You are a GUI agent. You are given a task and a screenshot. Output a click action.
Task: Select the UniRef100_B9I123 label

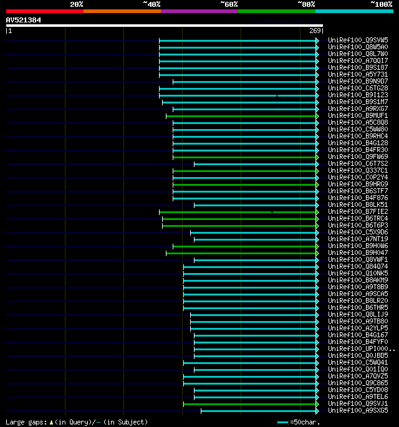(x=358, y=95)
